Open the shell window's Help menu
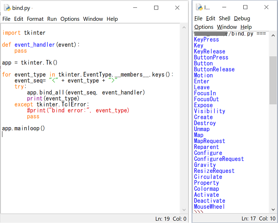Image resolution: width=278 pixels, height=223 pixels. tap(246, 27)
